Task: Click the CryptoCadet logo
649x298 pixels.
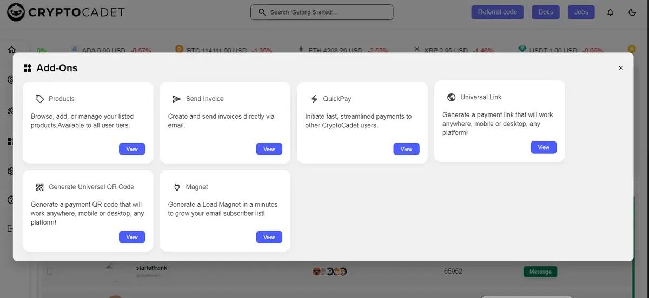Action: pyautogui.click(x=65, y=12)
